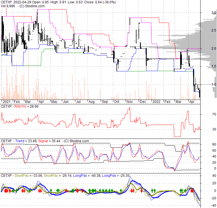
Task: Click the RSI(15) indicator label
Action: tap(20, 107)
